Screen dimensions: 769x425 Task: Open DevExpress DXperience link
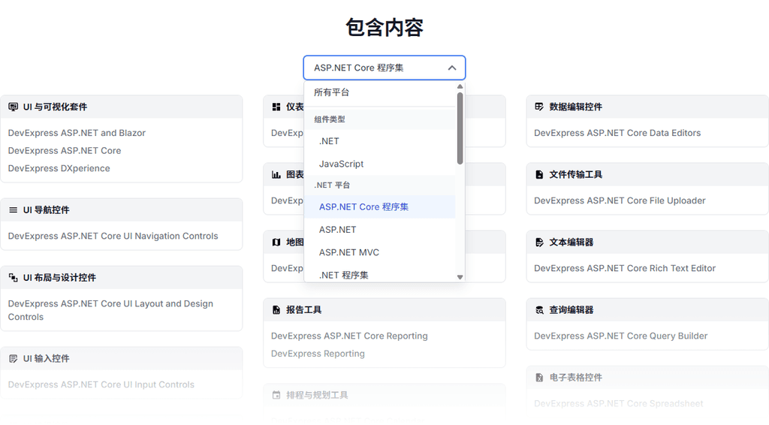(59, 168)
